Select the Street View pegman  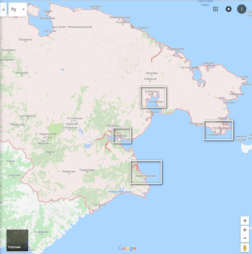(245, 248)
